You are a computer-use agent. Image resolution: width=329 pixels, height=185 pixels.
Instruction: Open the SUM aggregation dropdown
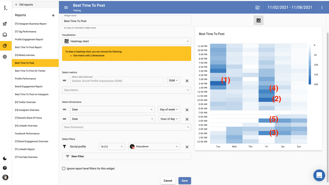click(x=173, y=81)
